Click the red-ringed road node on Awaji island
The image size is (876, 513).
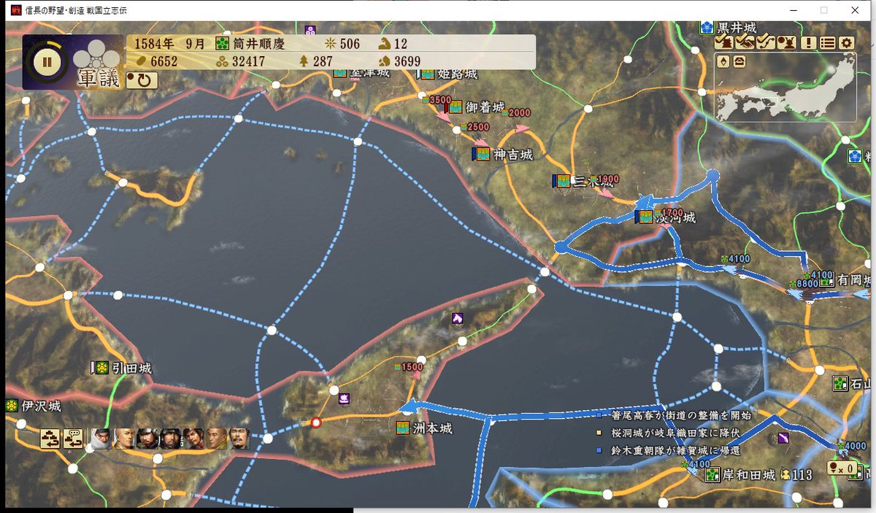(316, 423)
